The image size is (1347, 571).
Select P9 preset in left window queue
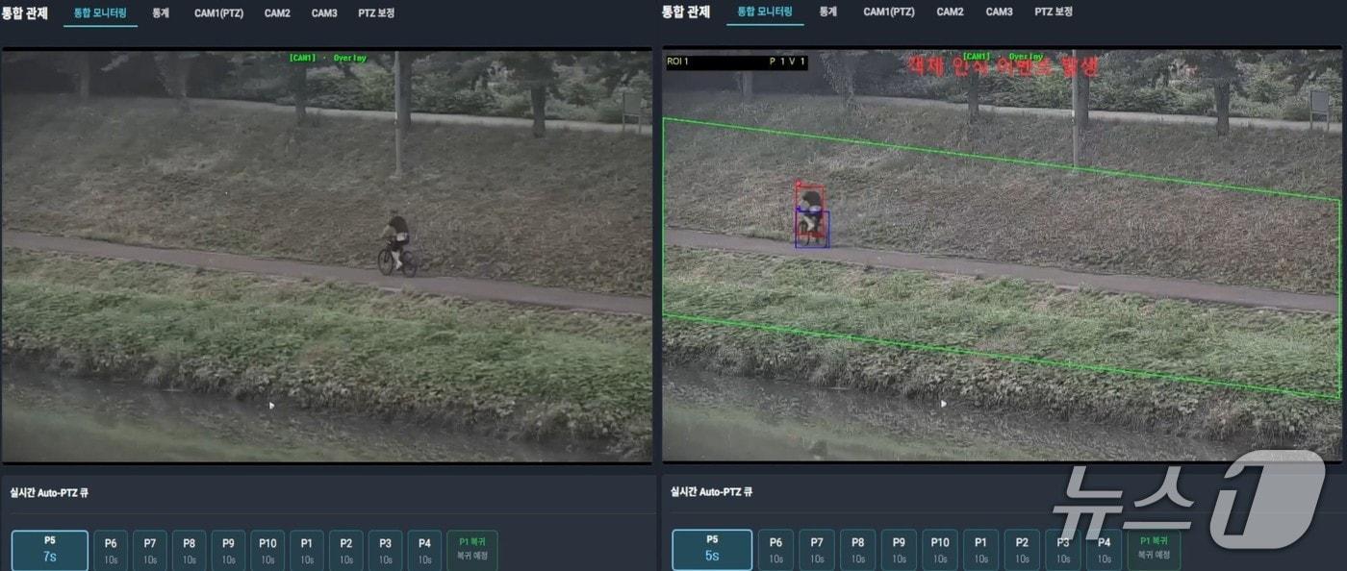click(x=228, y=550)
